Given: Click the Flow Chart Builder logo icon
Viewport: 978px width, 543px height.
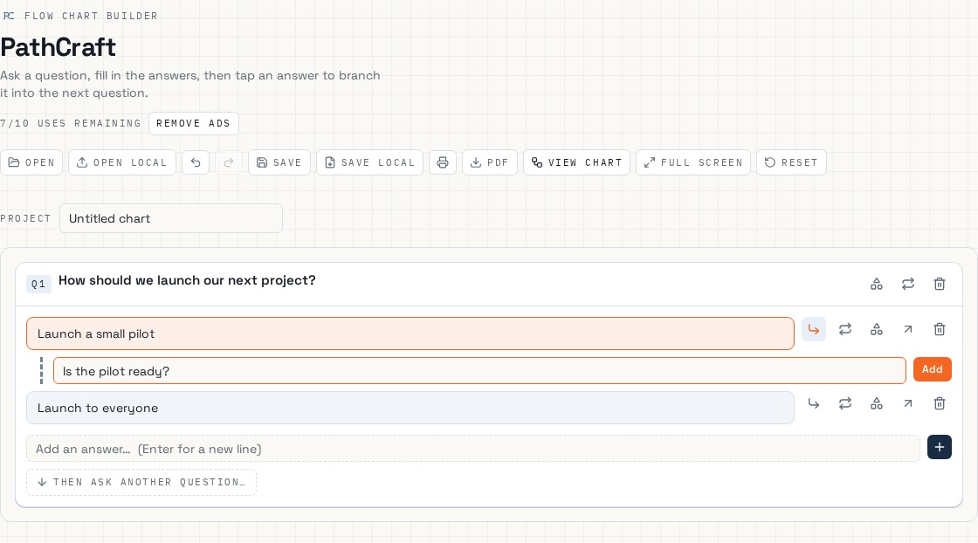Looking at the screenshot, I should click(9, 16).
